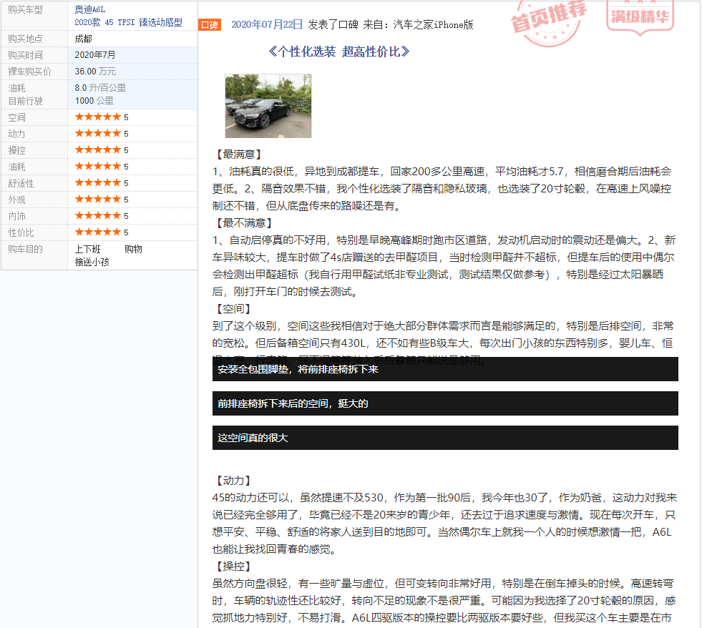Click the 【动力】 section heading
Screen dimensions: 702x628
click(x=234, y=481)
